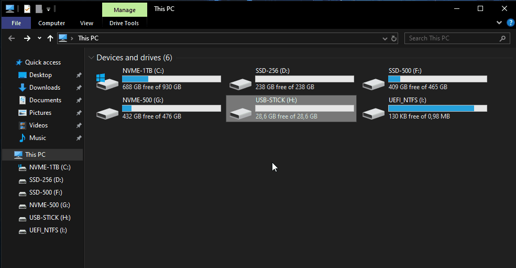Image resolution: width=516 pixels, height=268 pixels.
Task: Switch to the View ribbon tab
Action: click(x=86, y=23)
